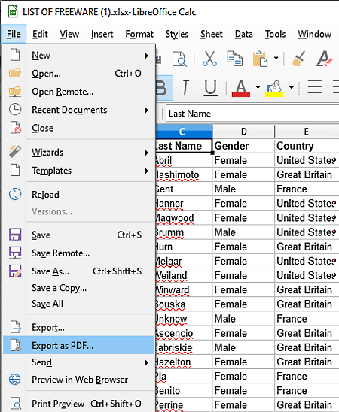This screenshot has height=412, width=339.
Task: Choose Save Remote... menu entry
Action: pyautogui.click(x=78, y=253)
